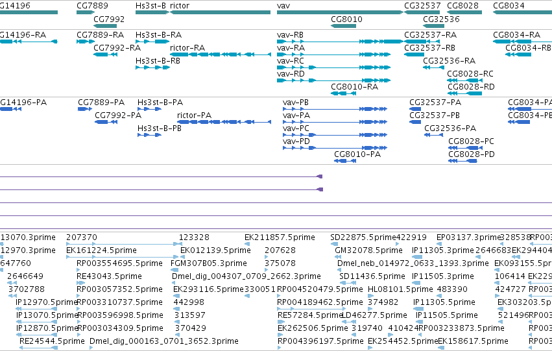The width and height of the screenshot is (552, 351).
Task: Click the CG32536-RA transcript label
Action: pyautogui.click(x=450, y=61)
